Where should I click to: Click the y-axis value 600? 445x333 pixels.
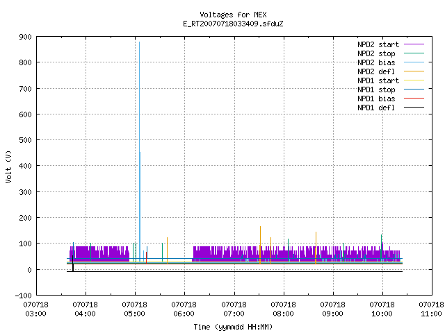(25, 114)
